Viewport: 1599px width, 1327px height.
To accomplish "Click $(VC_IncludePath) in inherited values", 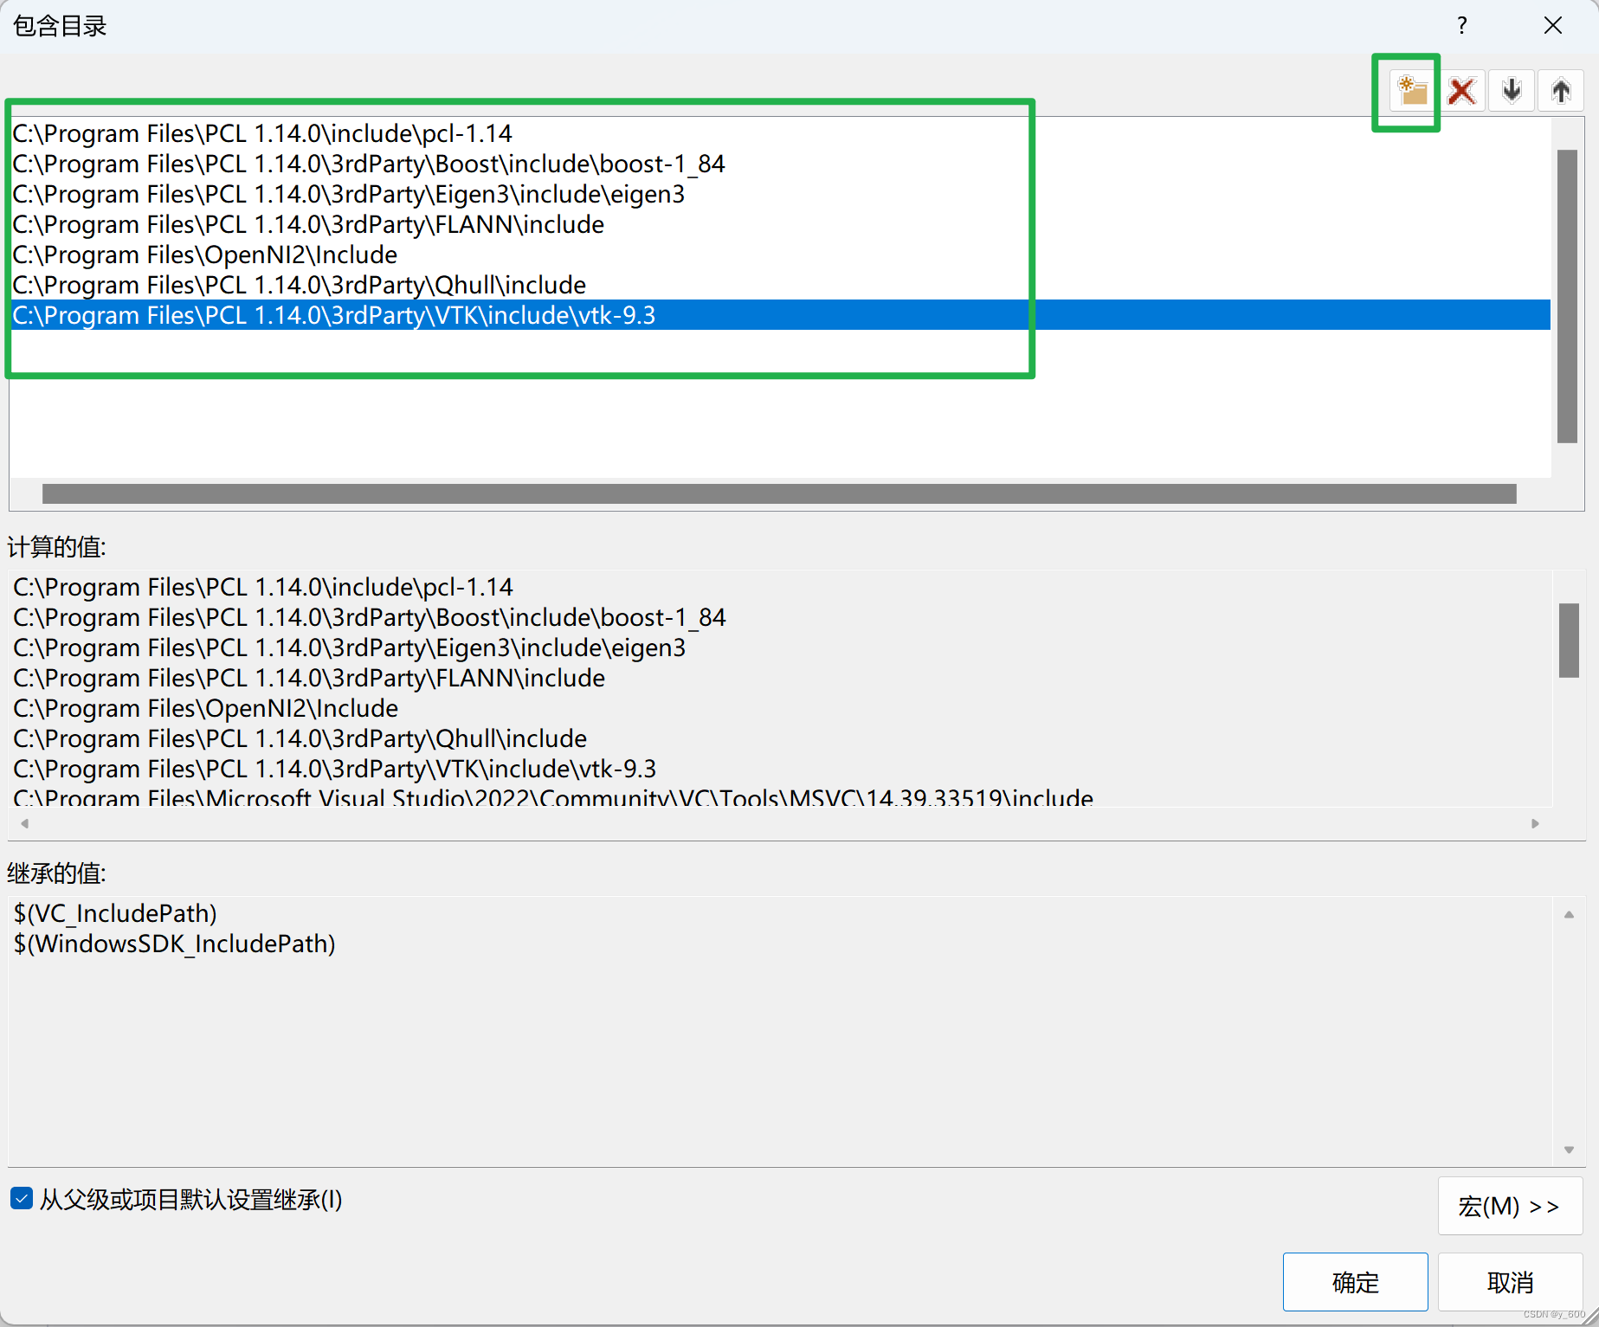I will tap(115, 913).
